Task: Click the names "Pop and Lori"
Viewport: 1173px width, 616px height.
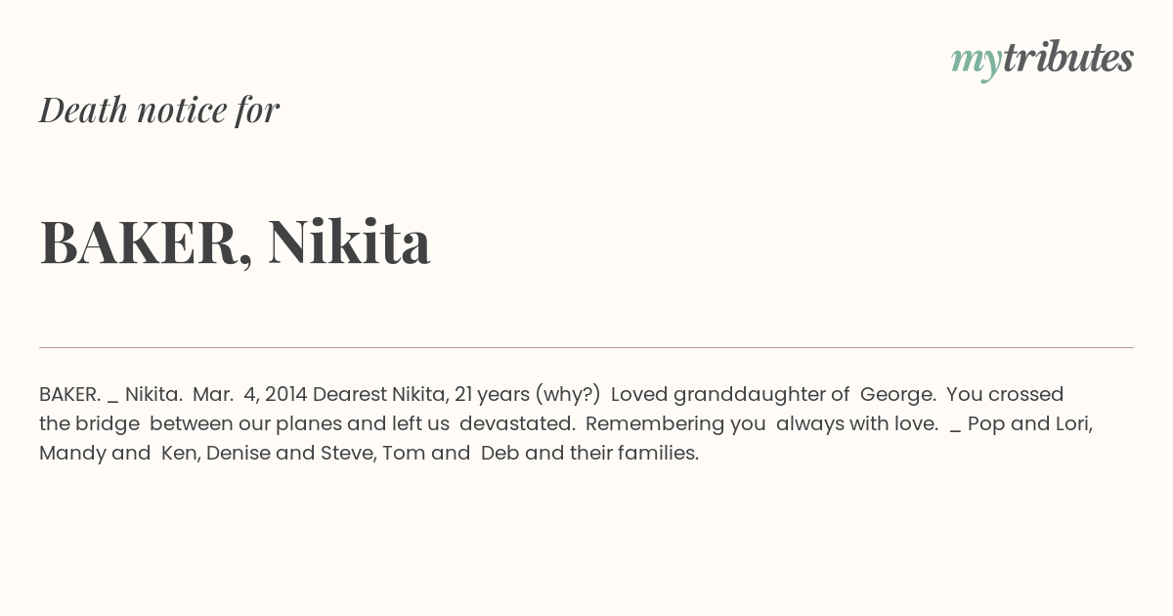Action: coord(1027,424)
